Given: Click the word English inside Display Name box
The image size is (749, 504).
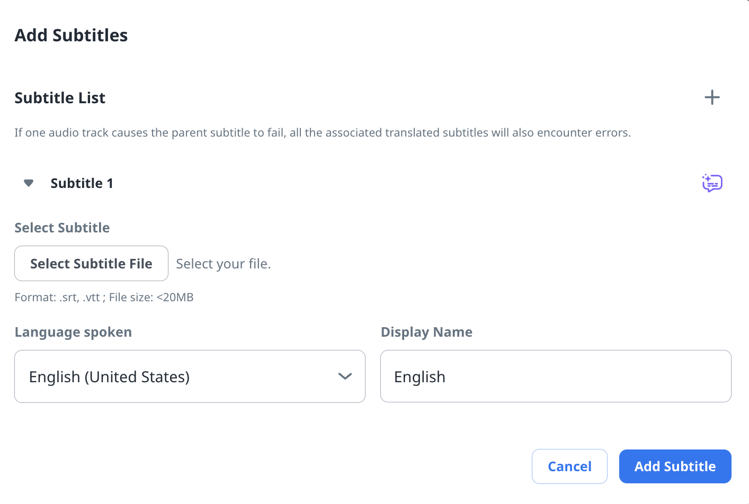Looking at the screenshot, I should (420, 377).
